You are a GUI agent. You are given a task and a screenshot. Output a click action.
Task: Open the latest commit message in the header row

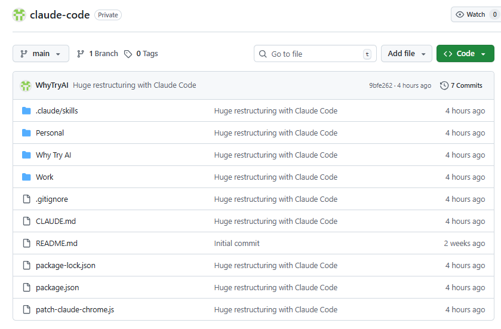point(134,85)
